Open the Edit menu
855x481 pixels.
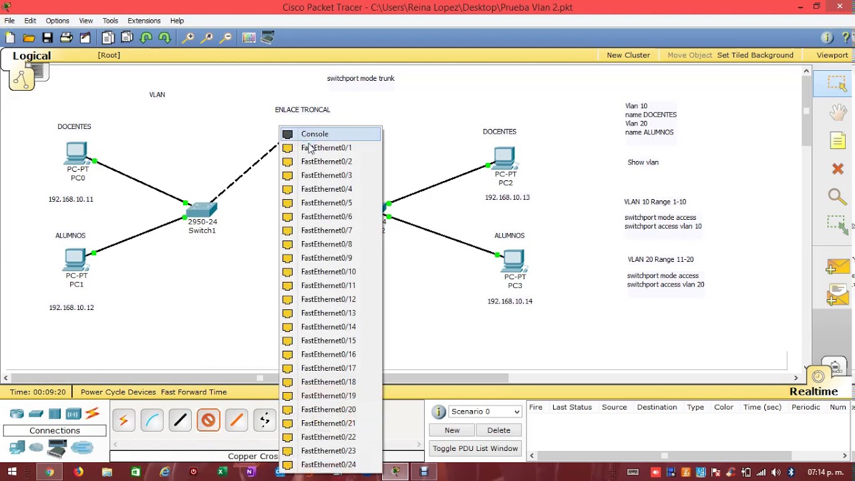(30, 21)
